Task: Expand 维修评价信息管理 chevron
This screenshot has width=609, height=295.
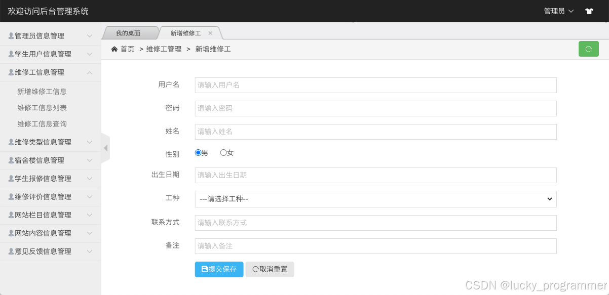Action: [90, 197]
